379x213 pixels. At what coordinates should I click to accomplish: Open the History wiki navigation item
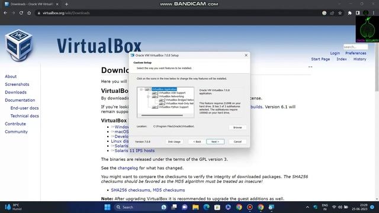359,59
